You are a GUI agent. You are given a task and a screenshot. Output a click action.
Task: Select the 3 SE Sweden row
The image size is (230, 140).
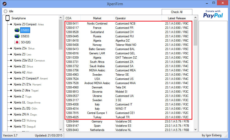click(128, 100)
